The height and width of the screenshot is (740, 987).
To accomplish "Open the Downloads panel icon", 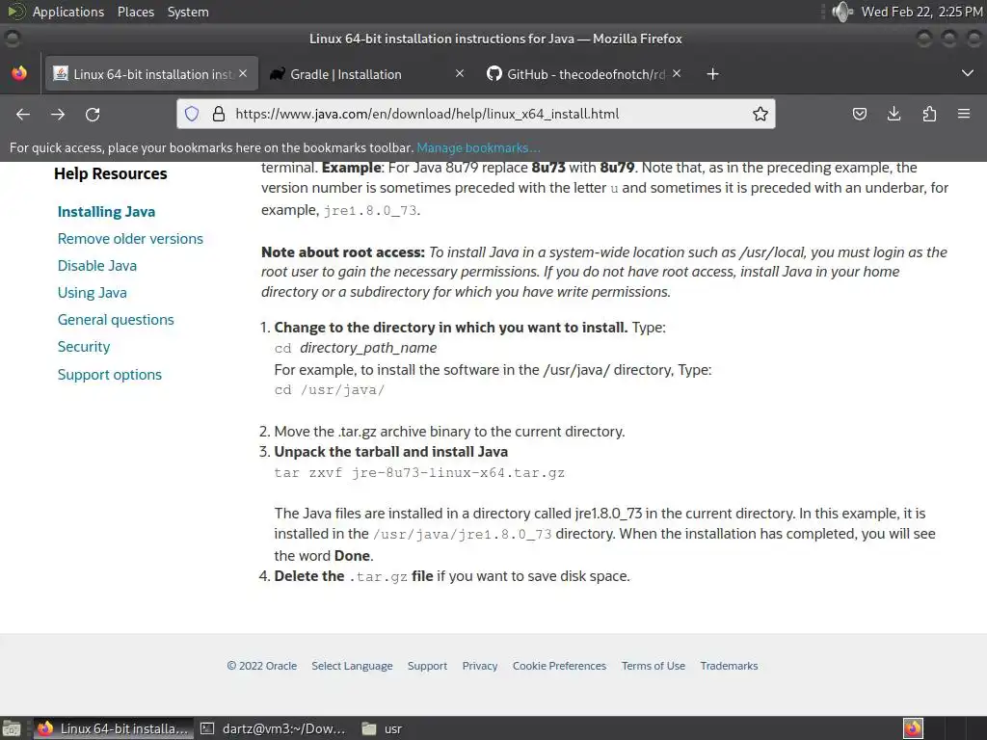I will click(894, 114).
